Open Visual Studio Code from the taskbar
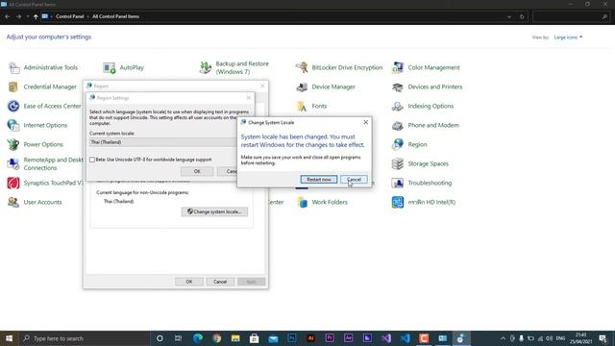Image resolution: width=615 pixels, height=346 pixels. click(x=405, y=338)
